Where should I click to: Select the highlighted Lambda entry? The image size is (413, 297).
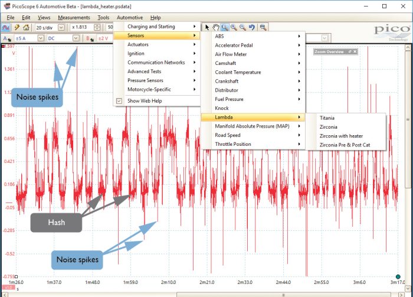[253, 118]
